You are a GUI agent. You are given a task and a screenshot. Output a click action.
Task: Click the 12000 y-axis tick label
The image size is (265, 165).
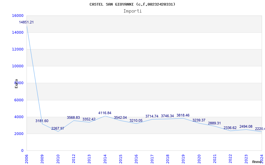pyautogui.click(x=18, y=49)
